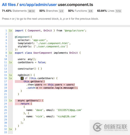This screenshot has width=130, height=135.
Task: Jump to line number 19
Action: [5, 88]
